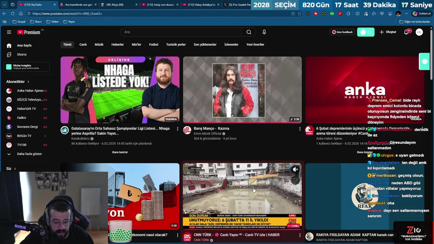The height and width of the screenshot is (244, 434).
Task: Go back with the browser back arrow
Action: click(x=4, y=14)
